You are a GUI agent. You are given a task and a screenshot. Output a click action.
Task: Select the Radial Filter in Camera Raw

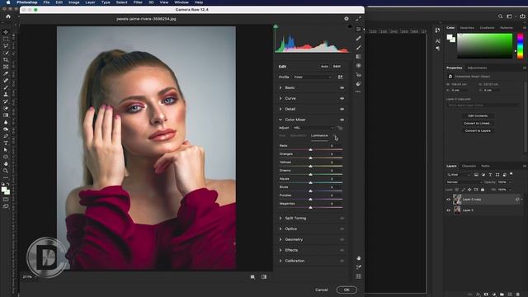click(359, 66)
